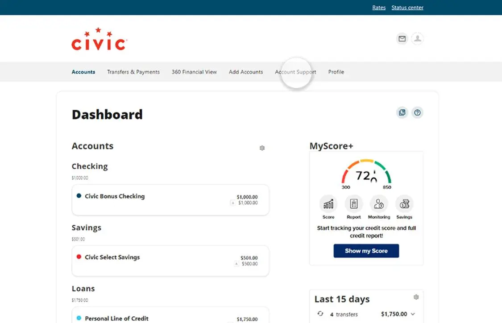The image size is (502, 323).
Task: Open the MyScore+ Score icon
Action: pos(328,205)
